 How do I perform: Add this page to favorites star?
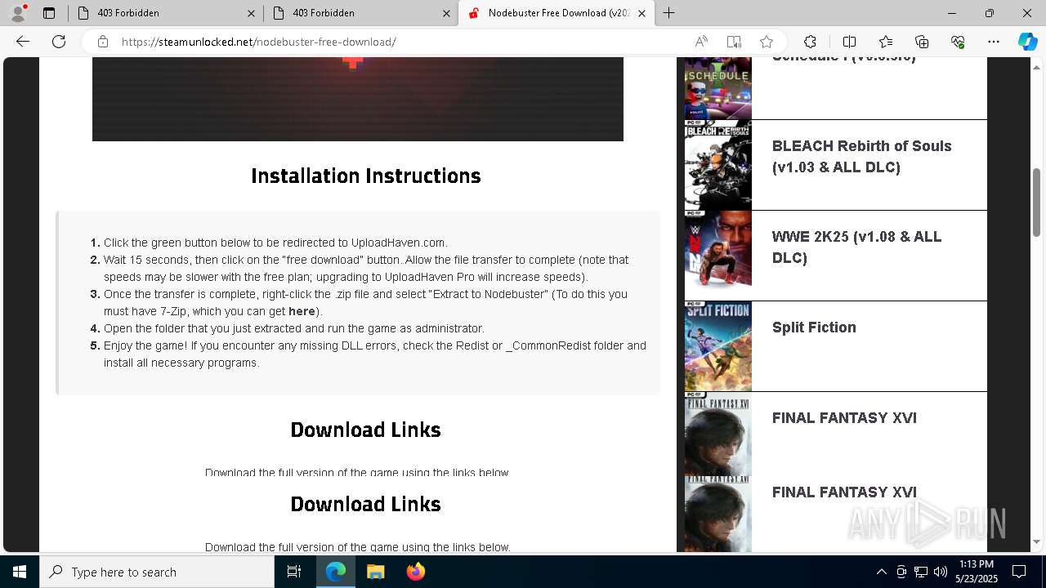pyautogui.click(x=767, y=42)
